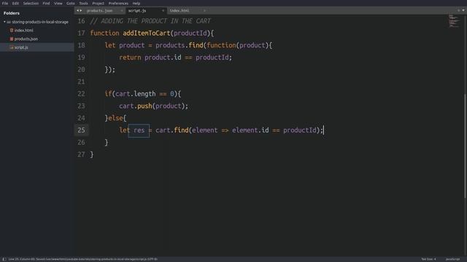467x262 pixels.
Task: Click the minimap code preview
Action: (454, 21)
